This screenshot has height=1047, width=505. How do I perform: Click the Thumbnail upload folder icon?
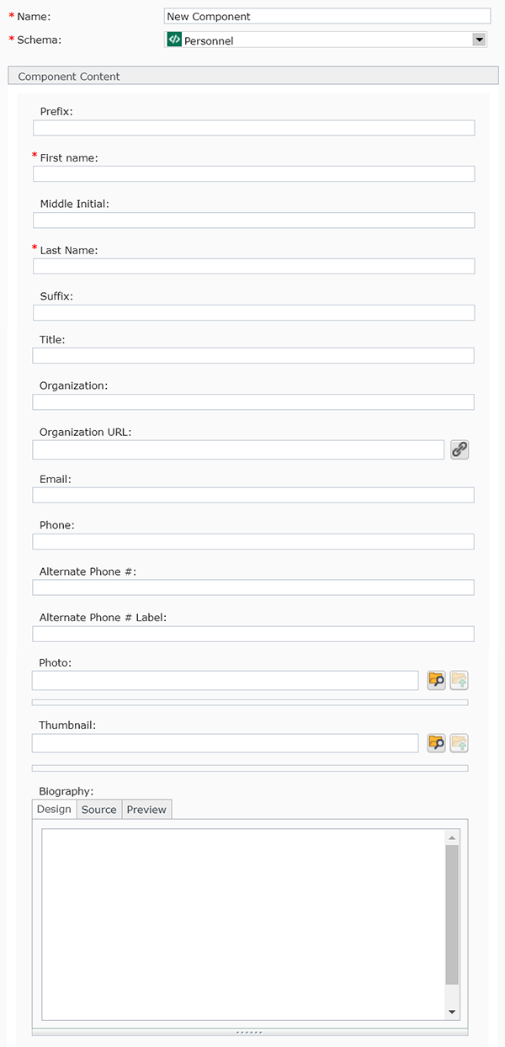tap(459, 743)
